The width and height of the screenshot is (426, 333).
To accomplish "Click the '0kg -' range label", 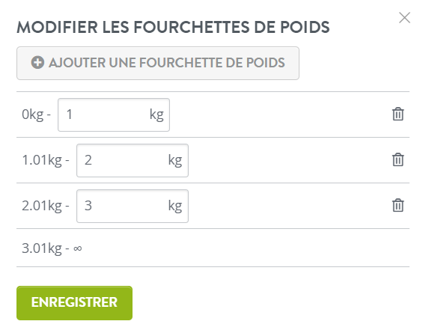I will pos(36,114).
